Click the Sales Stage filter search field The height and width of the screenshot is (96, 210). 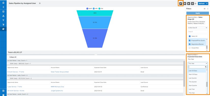tap(198, 32)
